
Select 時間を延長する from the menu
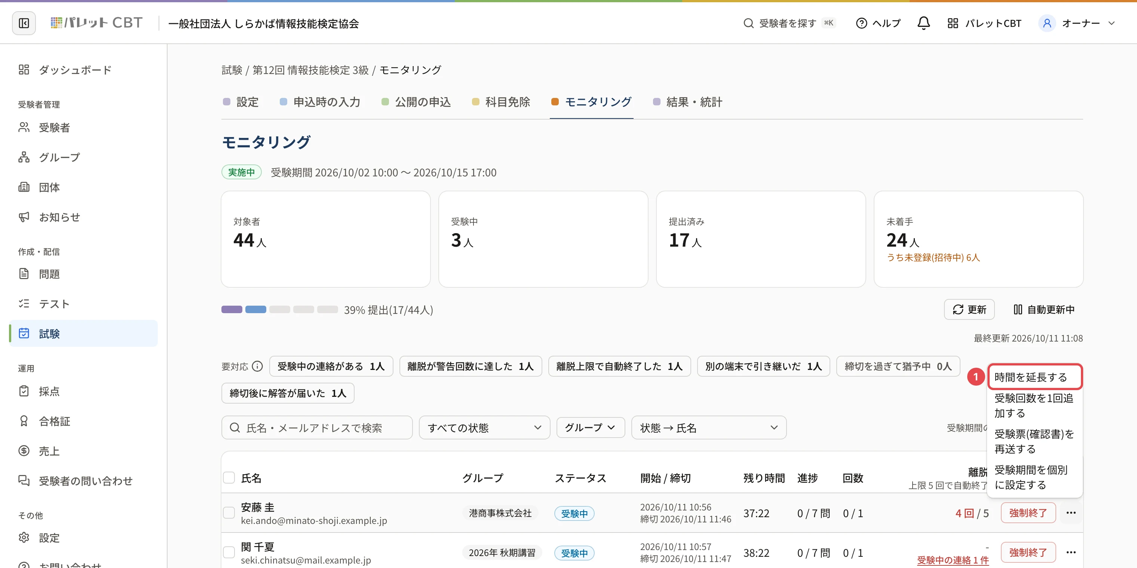1035,377
